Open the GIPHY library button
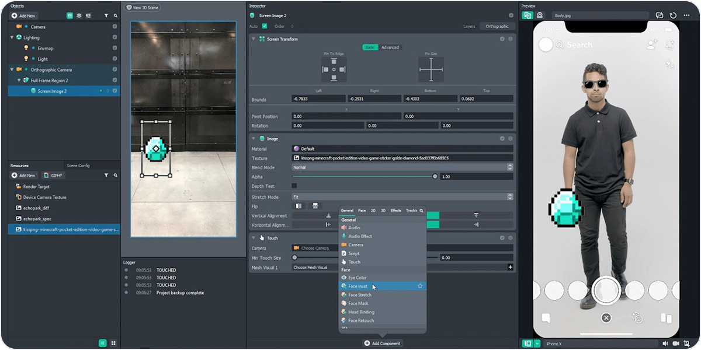Viewport: 701px width, 350px height. click(53, 175)
